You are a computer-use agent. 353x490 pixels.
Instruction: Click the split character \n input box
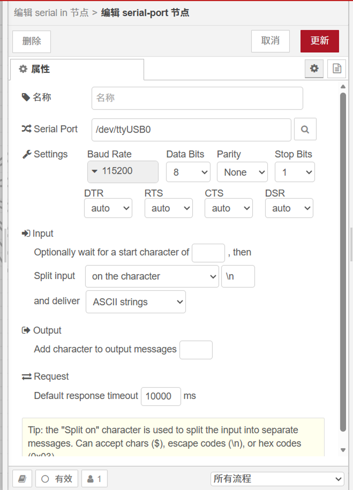pos(238,276)
